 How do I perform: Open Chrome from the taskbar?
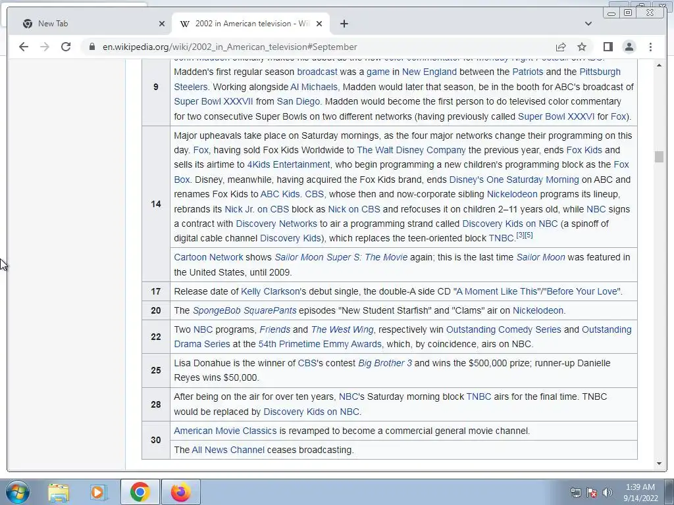click(140, 492)
